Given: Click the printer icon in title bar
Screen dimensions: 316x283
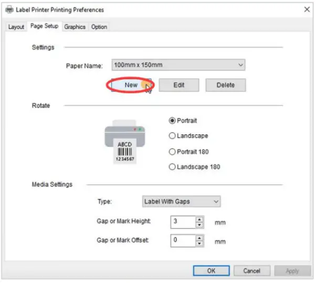Looking at the screenshot, I should (x=9, y=10).
